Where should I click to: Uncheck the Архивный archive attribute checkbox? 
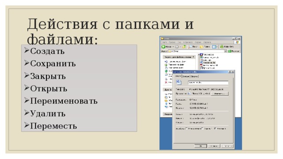215,129
